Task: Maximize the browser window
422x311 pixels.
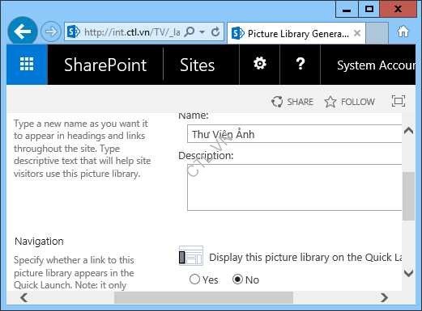Action: point(369,10)
